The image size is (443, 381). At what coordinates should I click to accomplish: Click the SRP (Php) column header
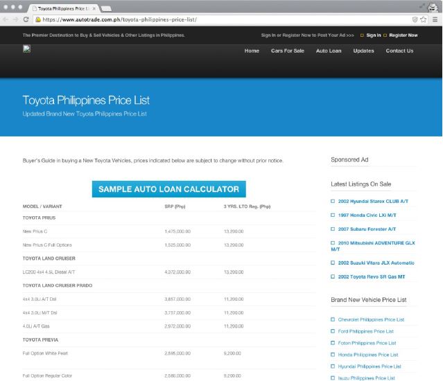pyautogui.click(x=175, y=206)
